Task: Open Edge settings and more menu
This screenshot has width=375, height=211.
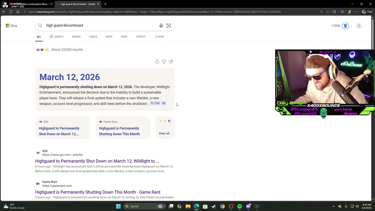Action: pos(356,12)
